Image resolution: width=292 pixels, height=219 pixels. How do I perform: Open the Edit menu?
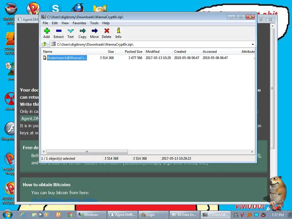pyautogui.click(x=54, y=23)
